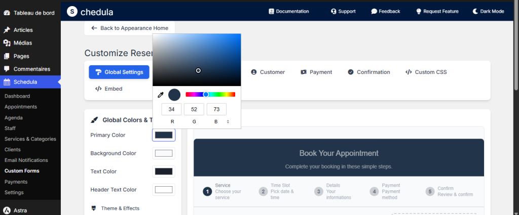The width and height of the screenshot is (519, 215).
Task: Click the Documentation book icon
Action: click(x=271, y=11)
